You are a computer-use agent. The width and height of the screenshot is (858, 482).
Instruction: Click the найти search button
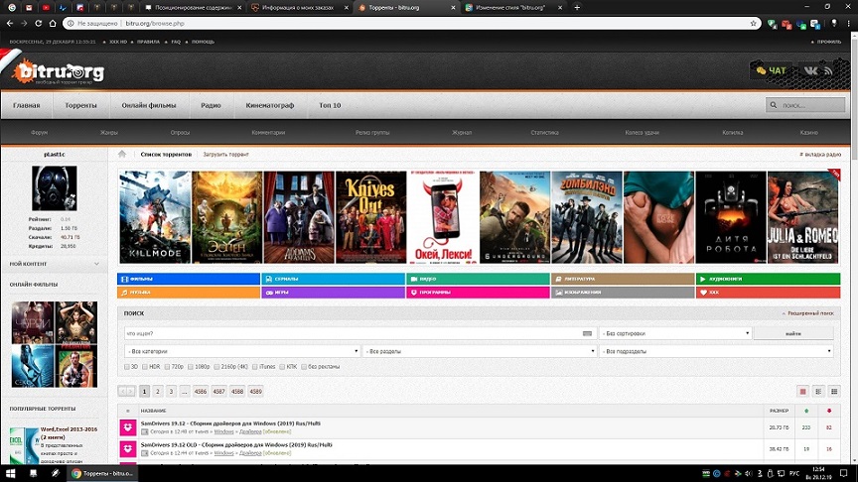(793, 333)
